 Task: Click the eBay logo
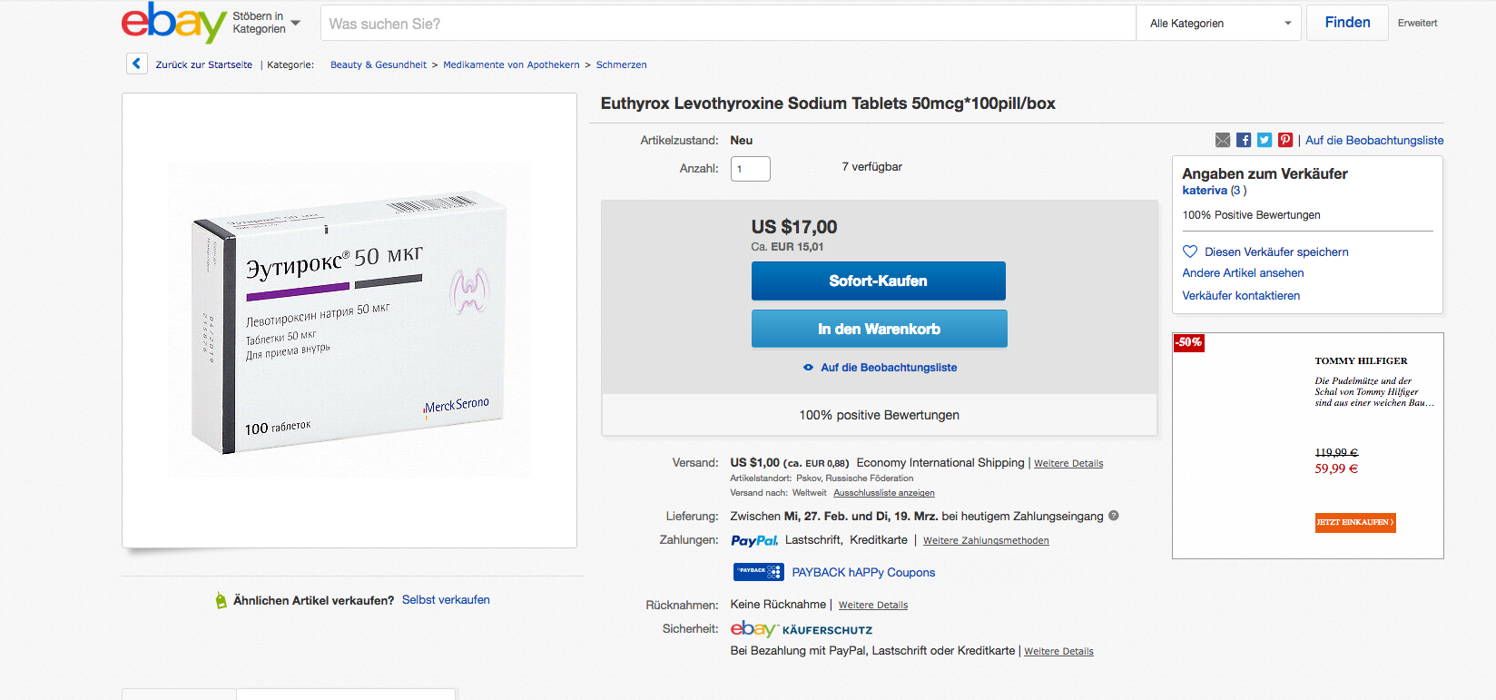coord(172,22)
